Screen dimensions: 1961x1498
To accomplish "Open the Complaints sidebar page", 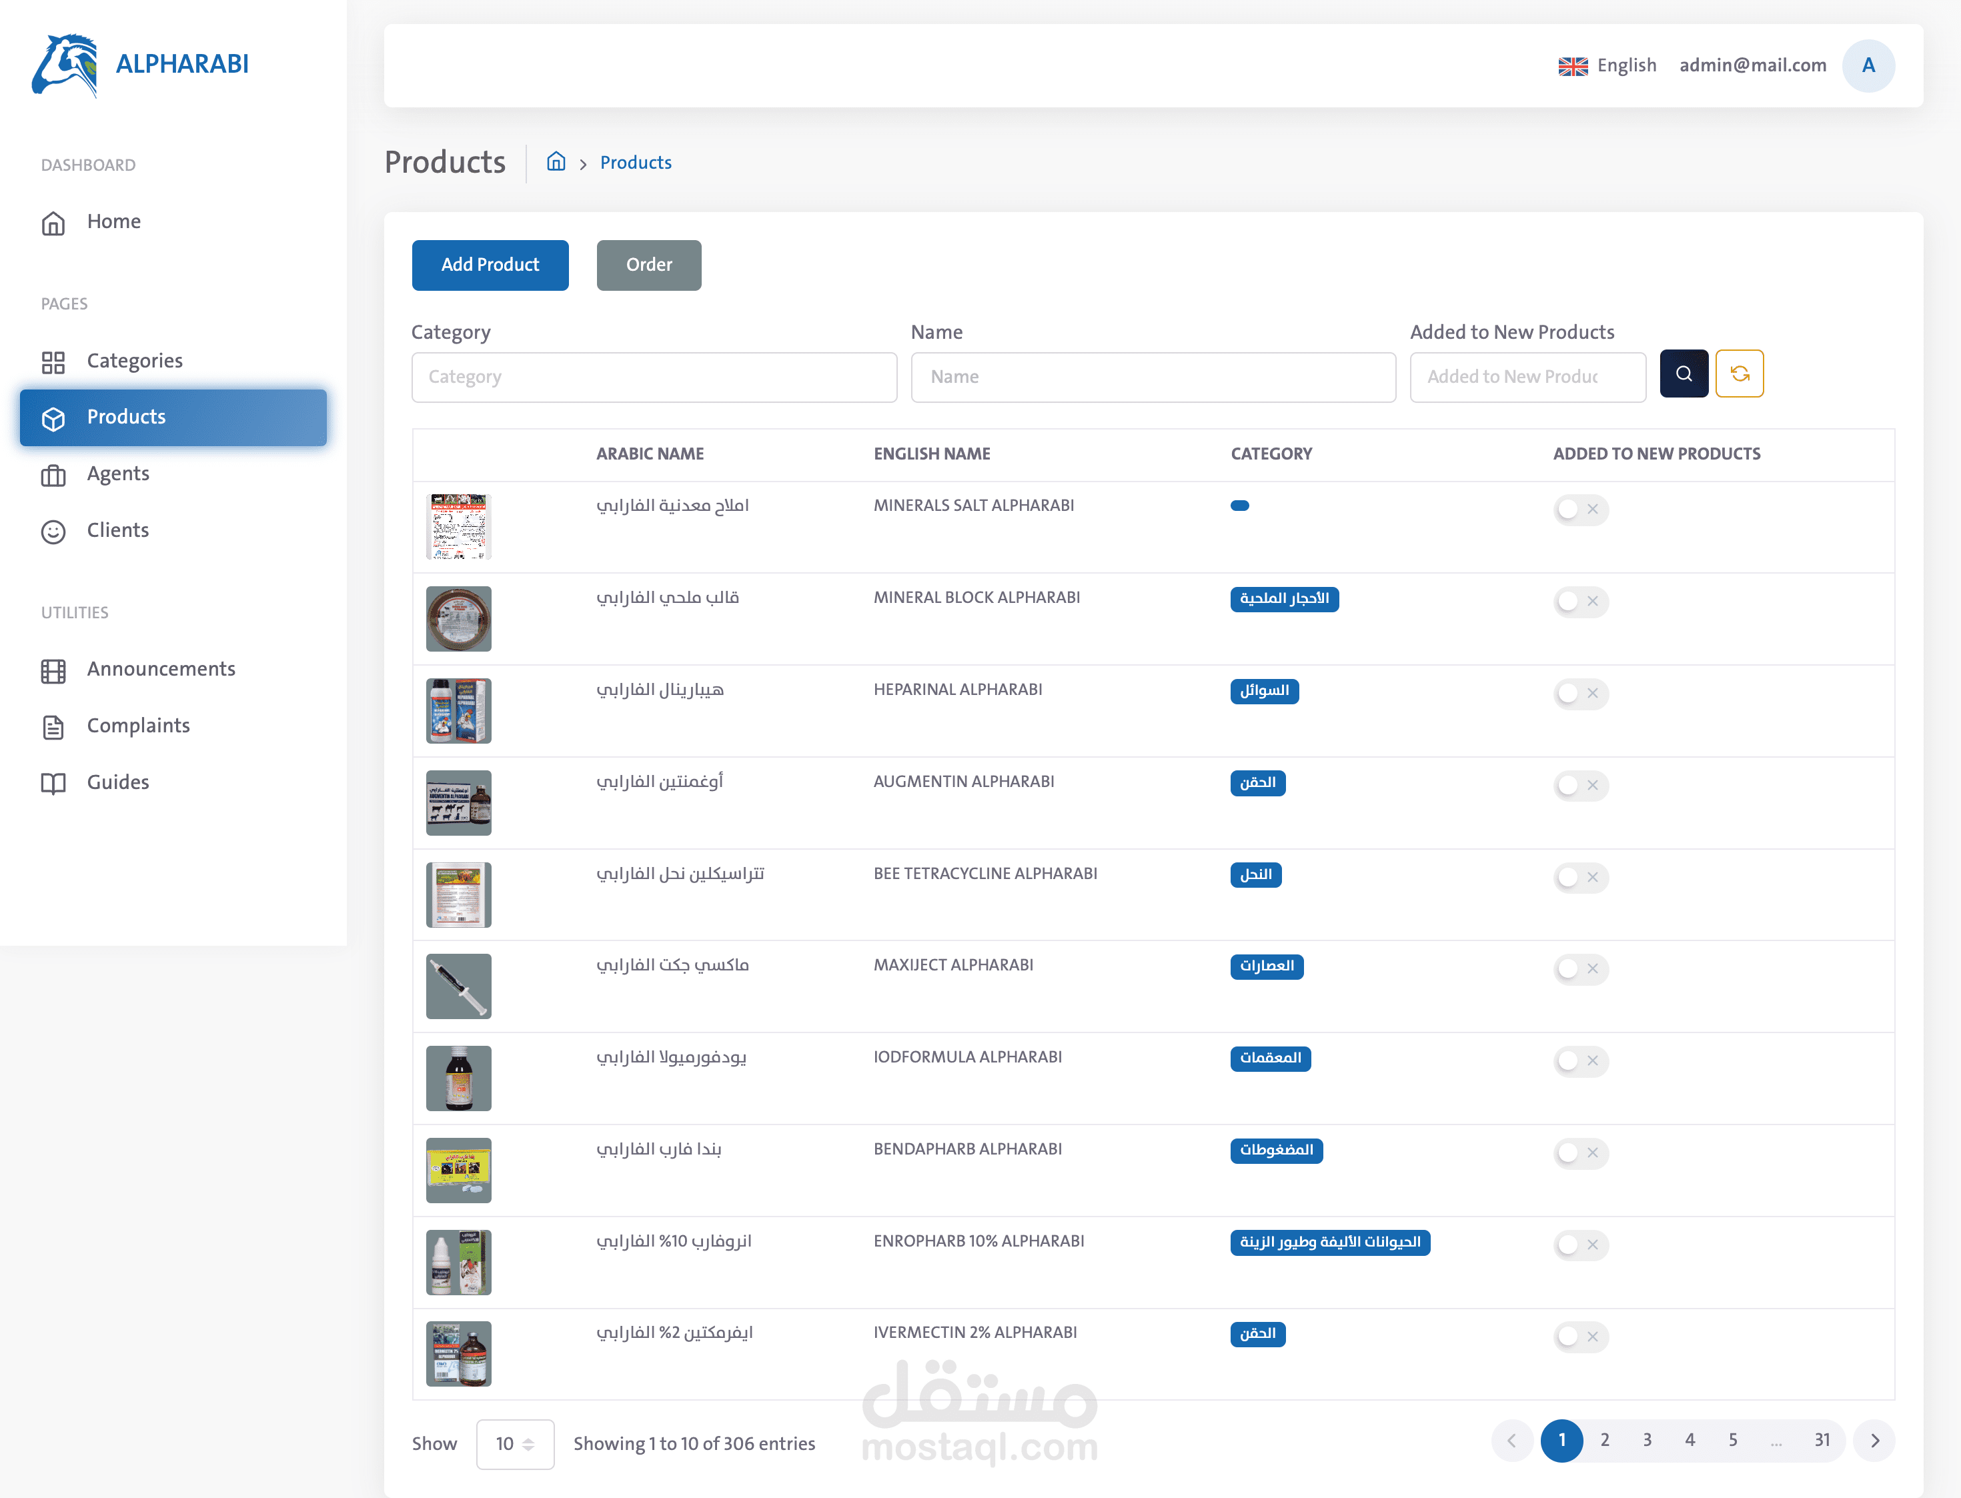I will point(138,726).
